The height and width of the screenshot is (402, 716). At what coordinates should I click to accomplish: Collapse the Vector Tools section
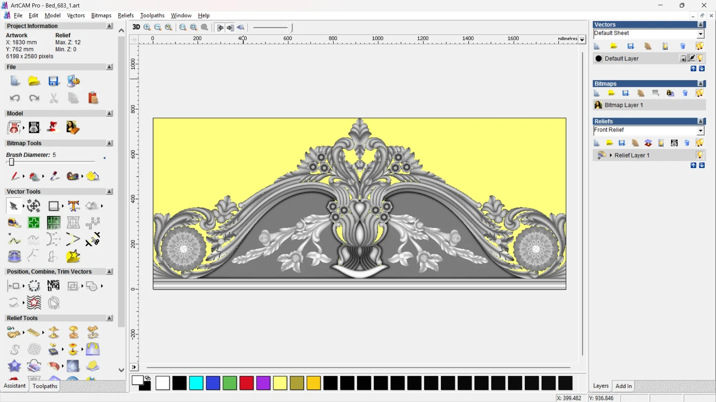coord(109,191)
